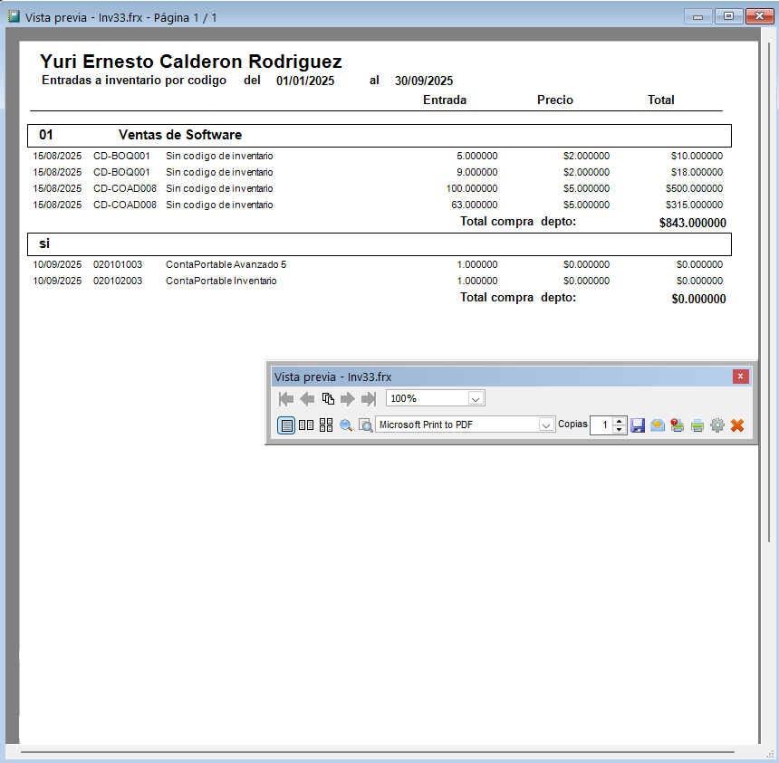Click the magnifier zoom icon
779x763 pixels.
(346, 425)
